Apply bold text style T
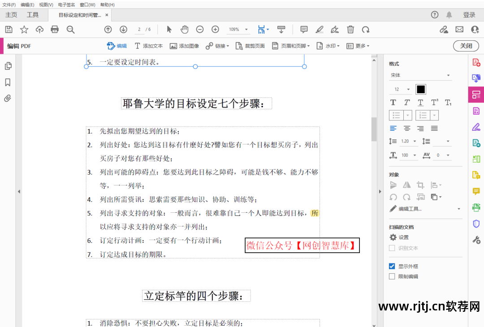The height and width of the screenshot is (327, 484). point(393,103)
